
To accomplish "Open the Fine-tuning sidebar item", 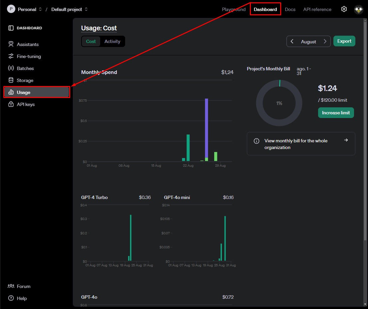I will point(37,56).
